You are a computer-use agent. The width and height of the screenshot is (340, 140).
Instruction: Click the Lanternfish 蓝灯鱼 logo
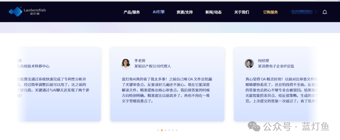pyautogui.click(x=27, y=12)
